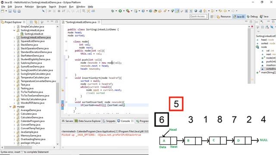Screen dimensions: 276x155
Task: Click the warning marker in the editor gutter
Action: (x=63, y=90)
